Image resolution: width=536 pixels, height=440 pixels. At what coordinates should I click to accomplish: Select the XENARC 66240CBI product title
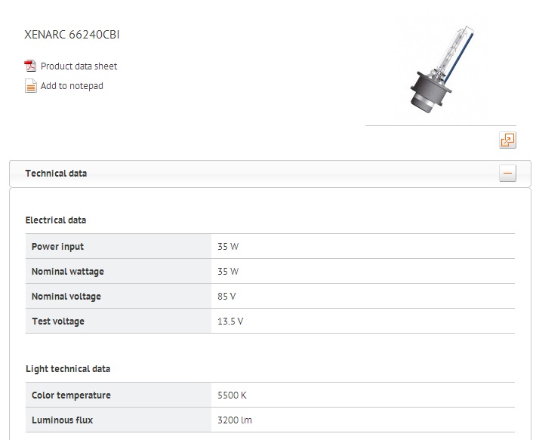tap(72, 35)
